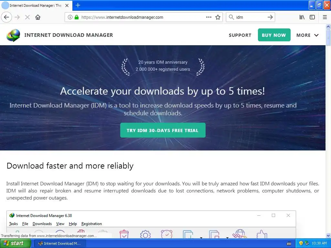
Task: Open page actions three-dot menu
Action: click(209, 17)
